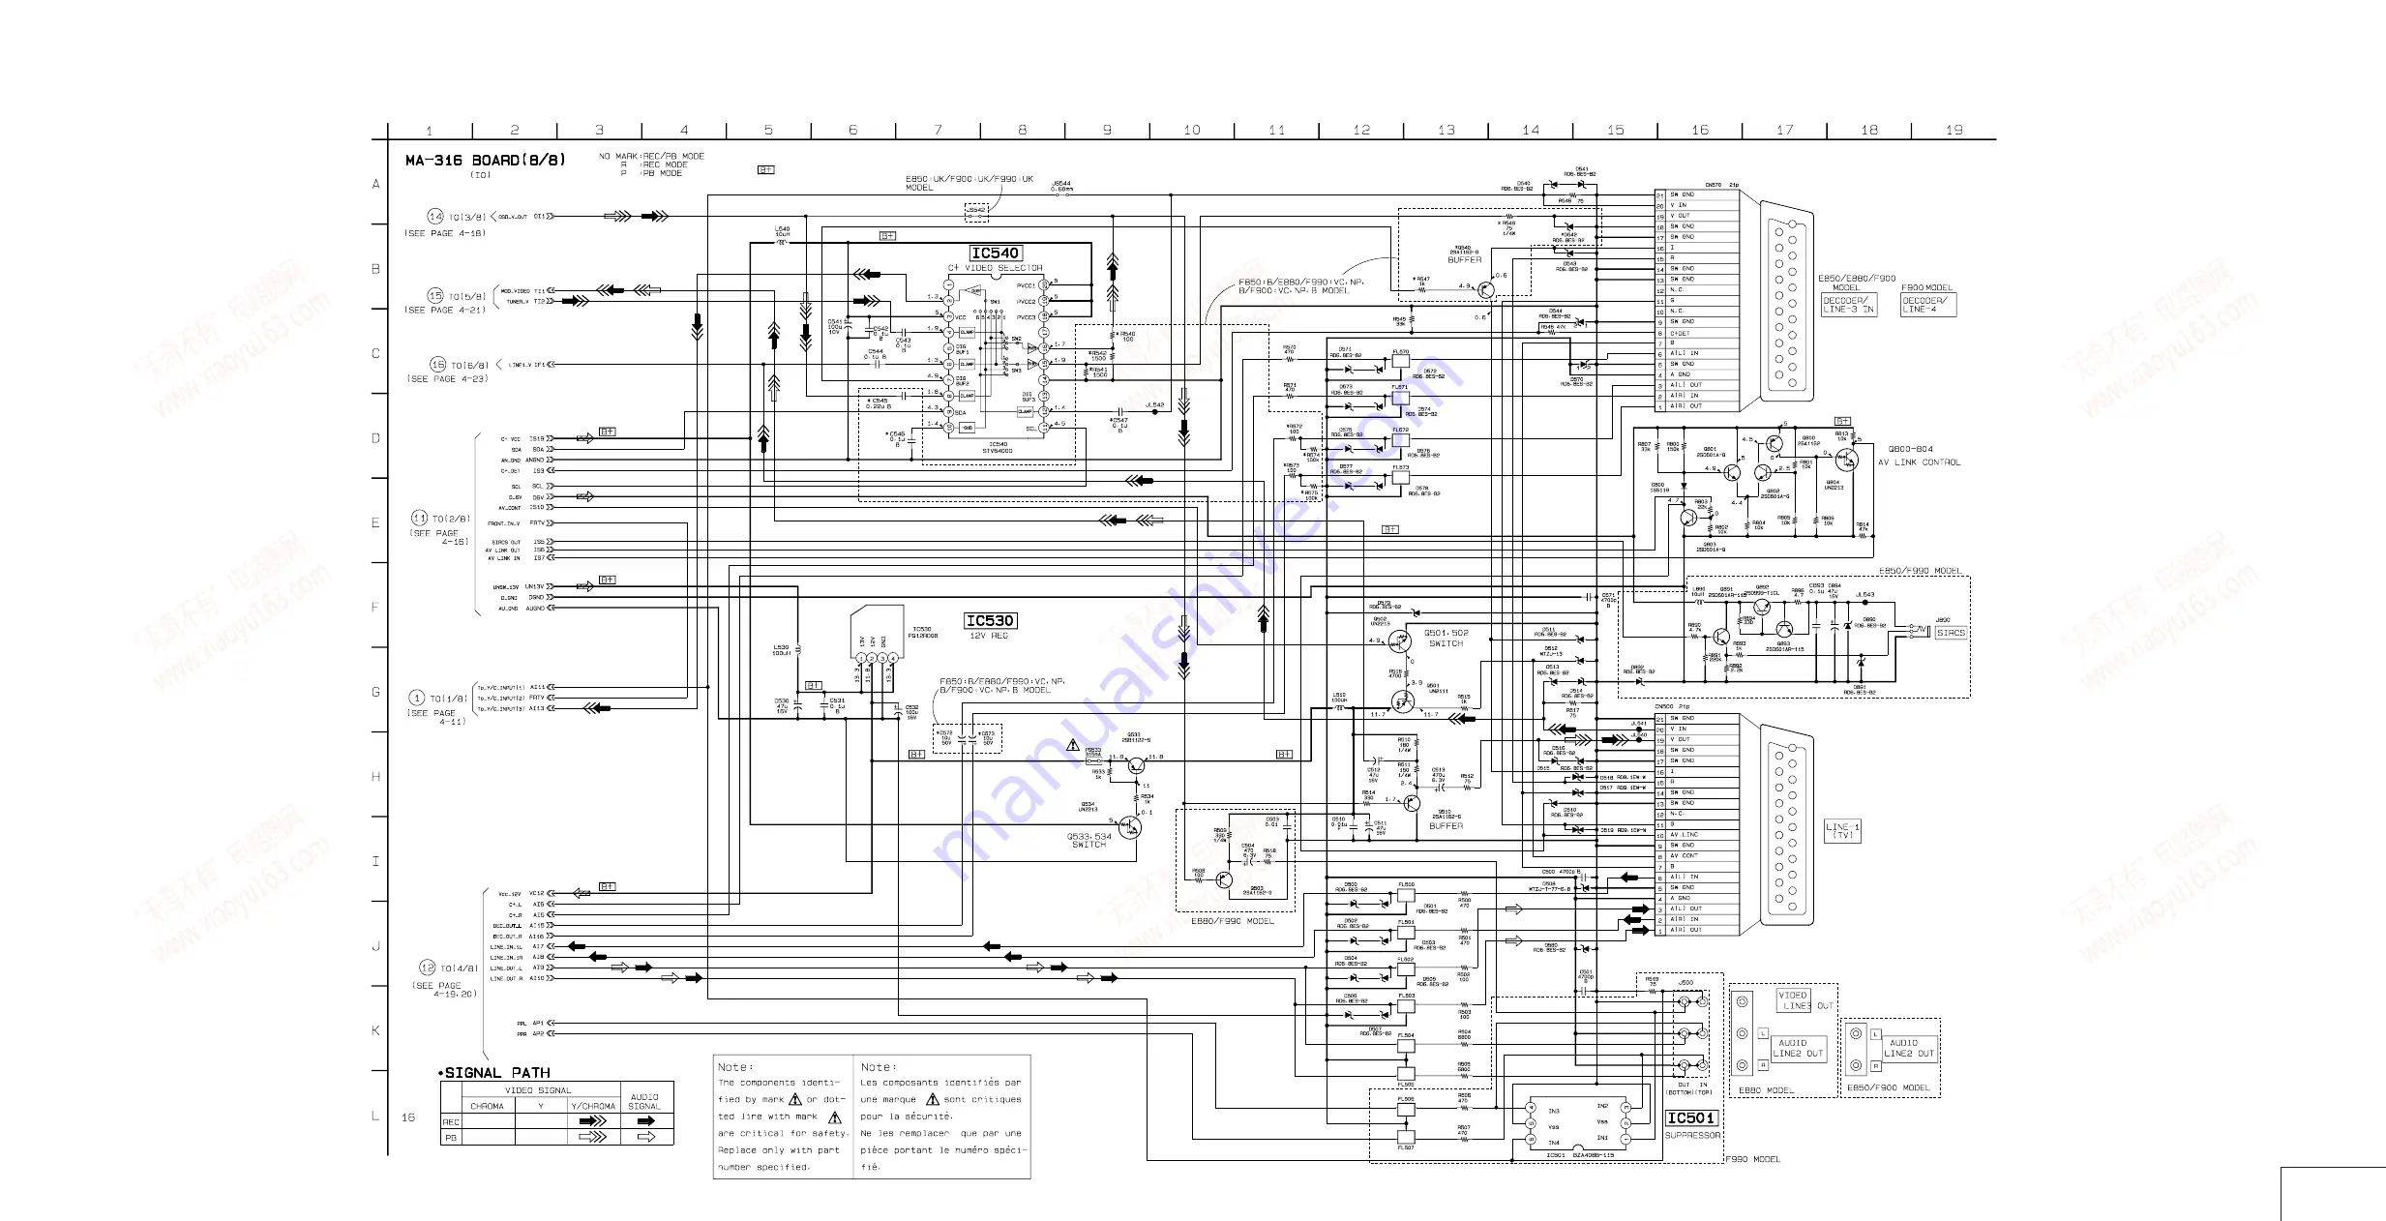
Task: Click the warning triangle in French note
Action: (x=933, y=1099)
